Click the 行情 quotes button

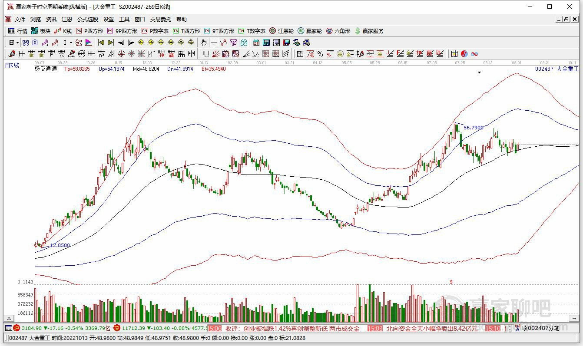click(x=18, y=31)
